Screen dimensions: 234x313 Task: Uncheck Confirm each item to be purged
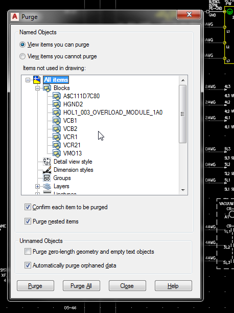tap(28, 207)
